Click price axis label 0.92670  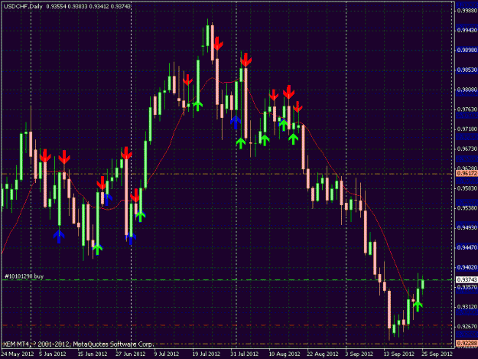coord(467,326)
